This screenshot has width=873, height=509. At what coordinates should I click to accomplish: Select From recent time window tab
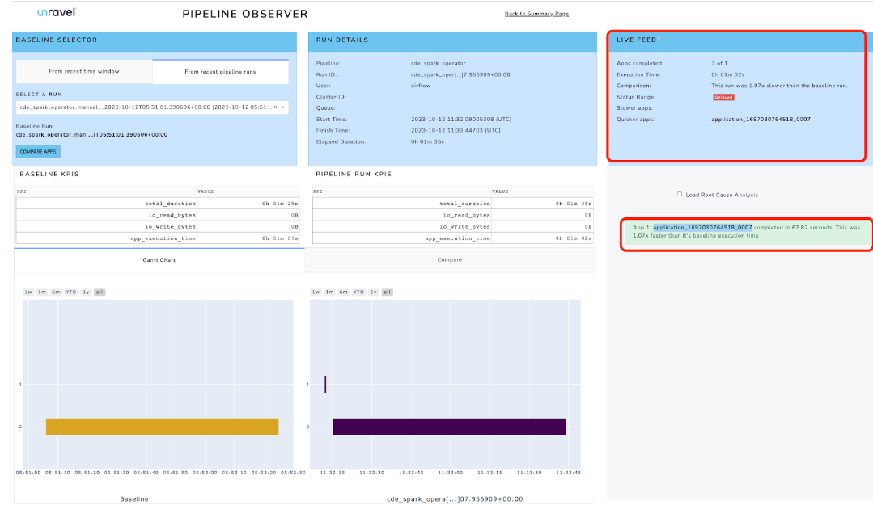point(84,71)
